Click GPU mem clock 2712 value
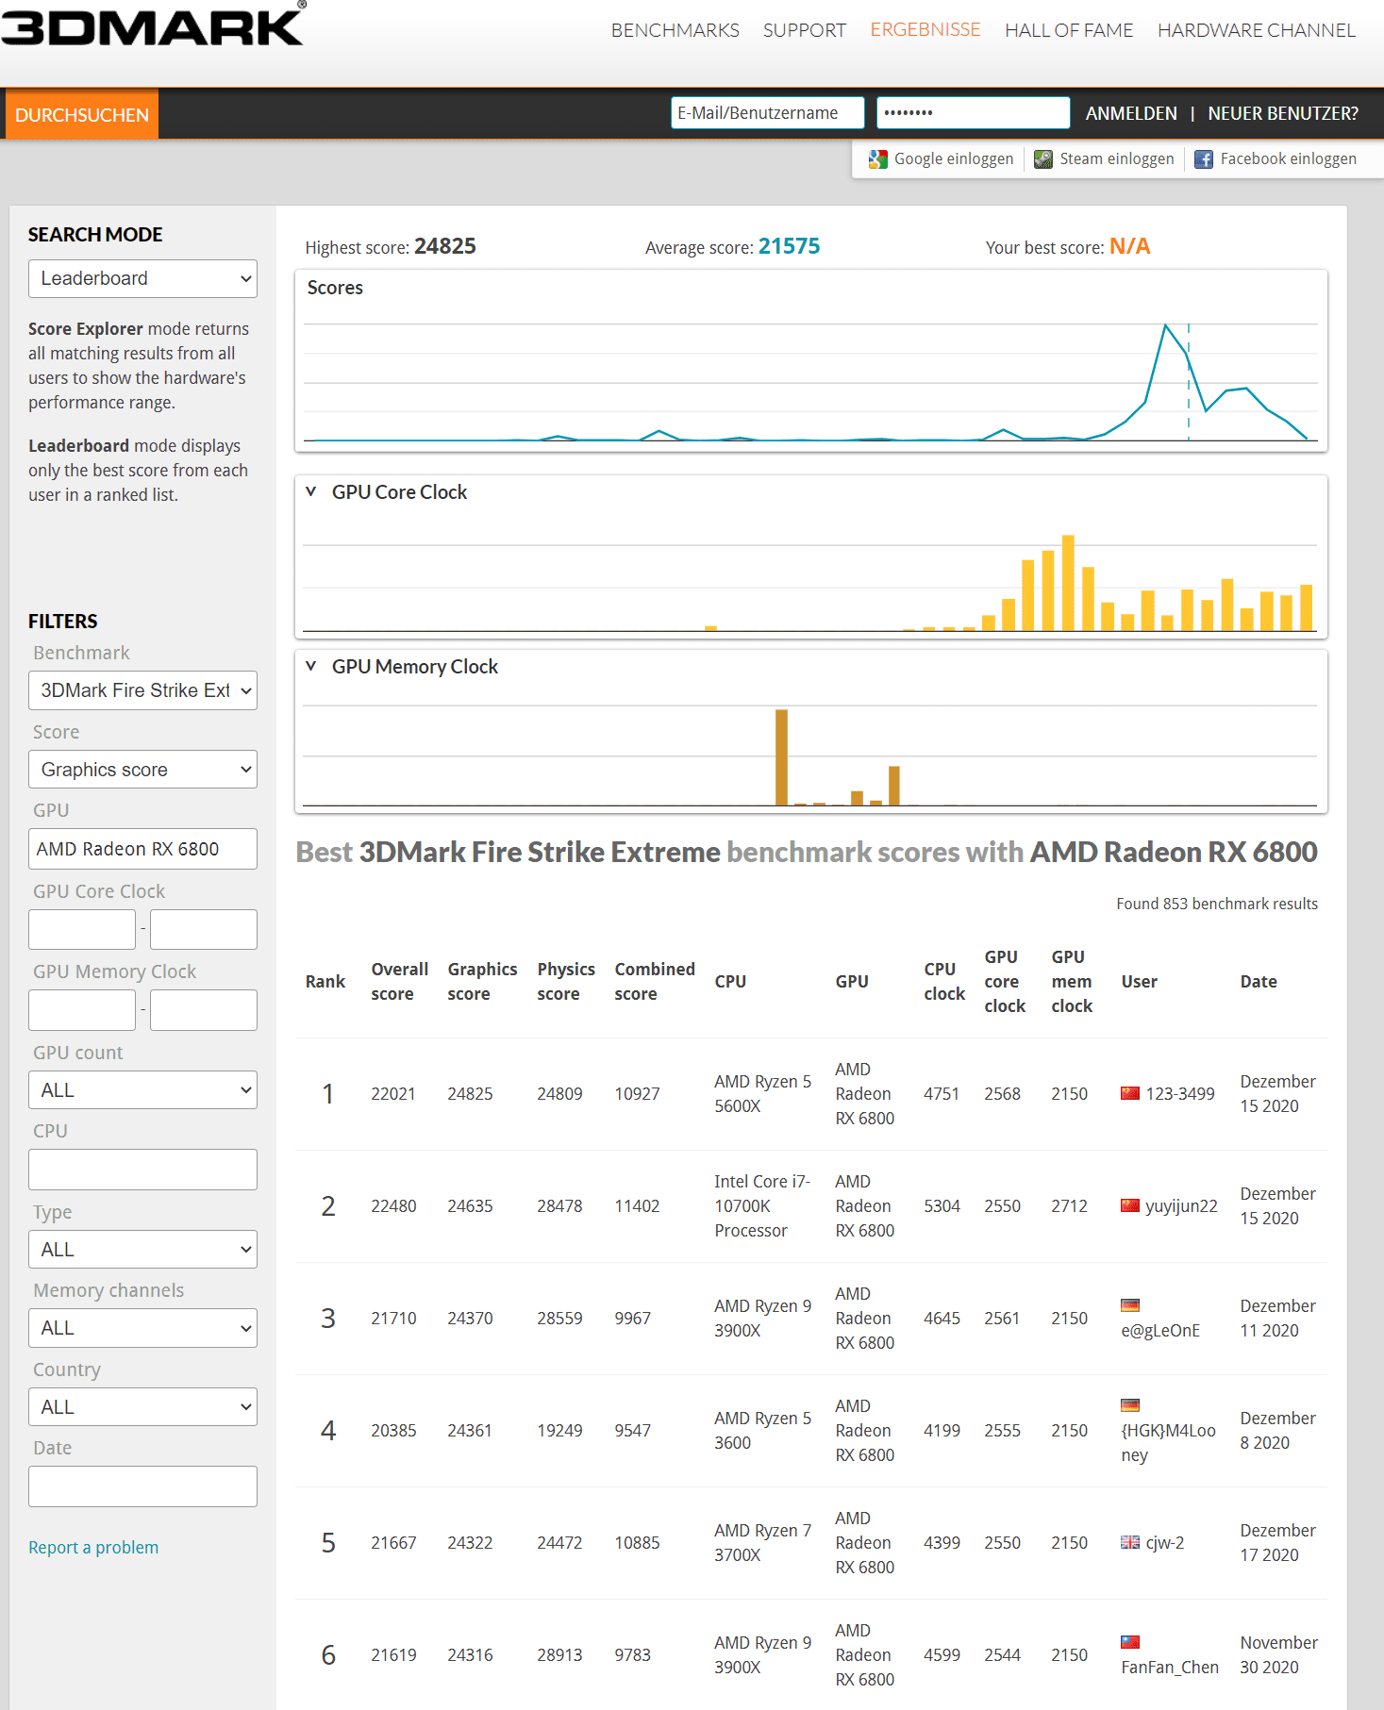Viewport: 1384px width, 1710px height. (1069, 1206)
